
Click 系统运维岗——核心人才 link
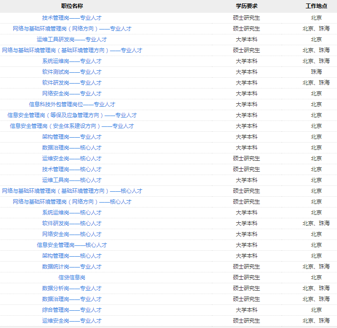(72, 212)
